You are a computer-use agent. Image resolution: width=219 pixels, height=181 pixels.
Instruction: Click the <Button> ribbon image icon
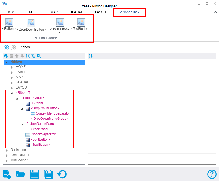click(9, 22)
